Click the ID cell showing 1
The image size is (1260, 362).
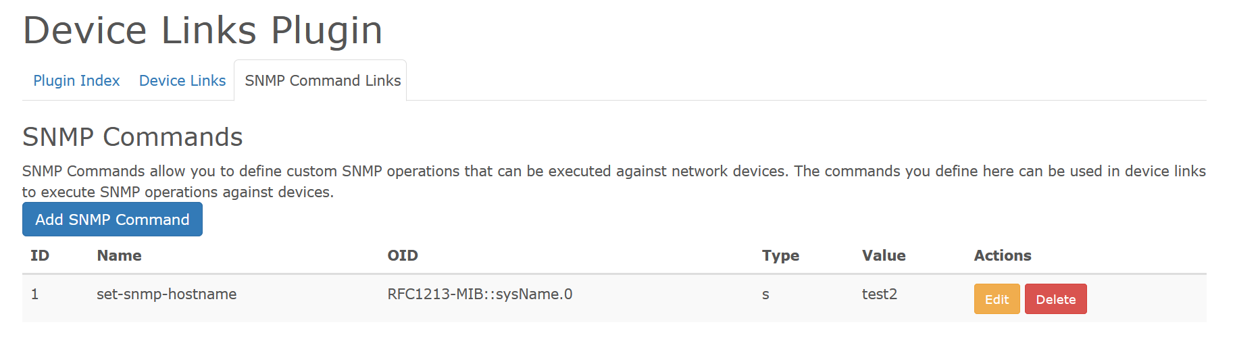click(35, 294)
